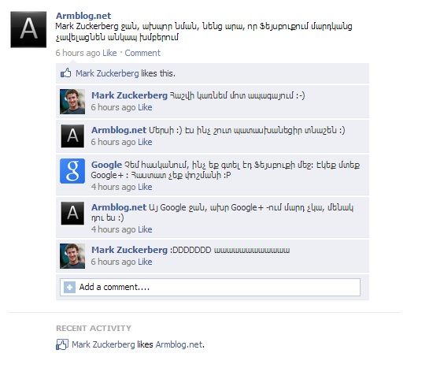Open Mark Zuckerberg link in Recent Activity
The height and width of the screenshot is (372, 444).
pos(103,344)
